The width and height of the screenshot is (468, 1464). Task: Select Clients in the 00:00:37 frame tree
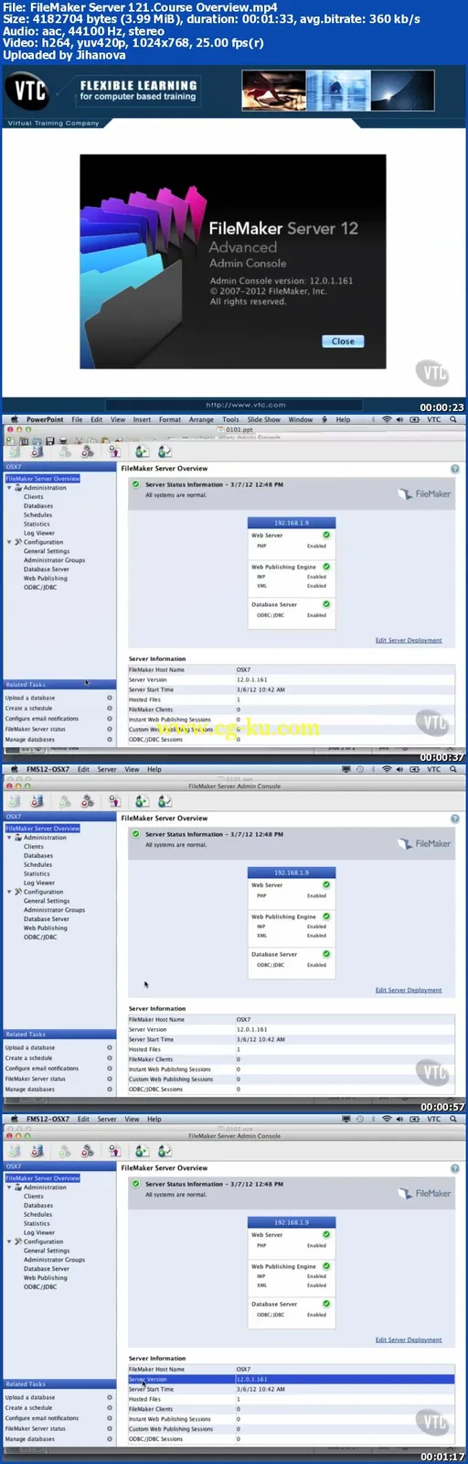tap(34, 497)
